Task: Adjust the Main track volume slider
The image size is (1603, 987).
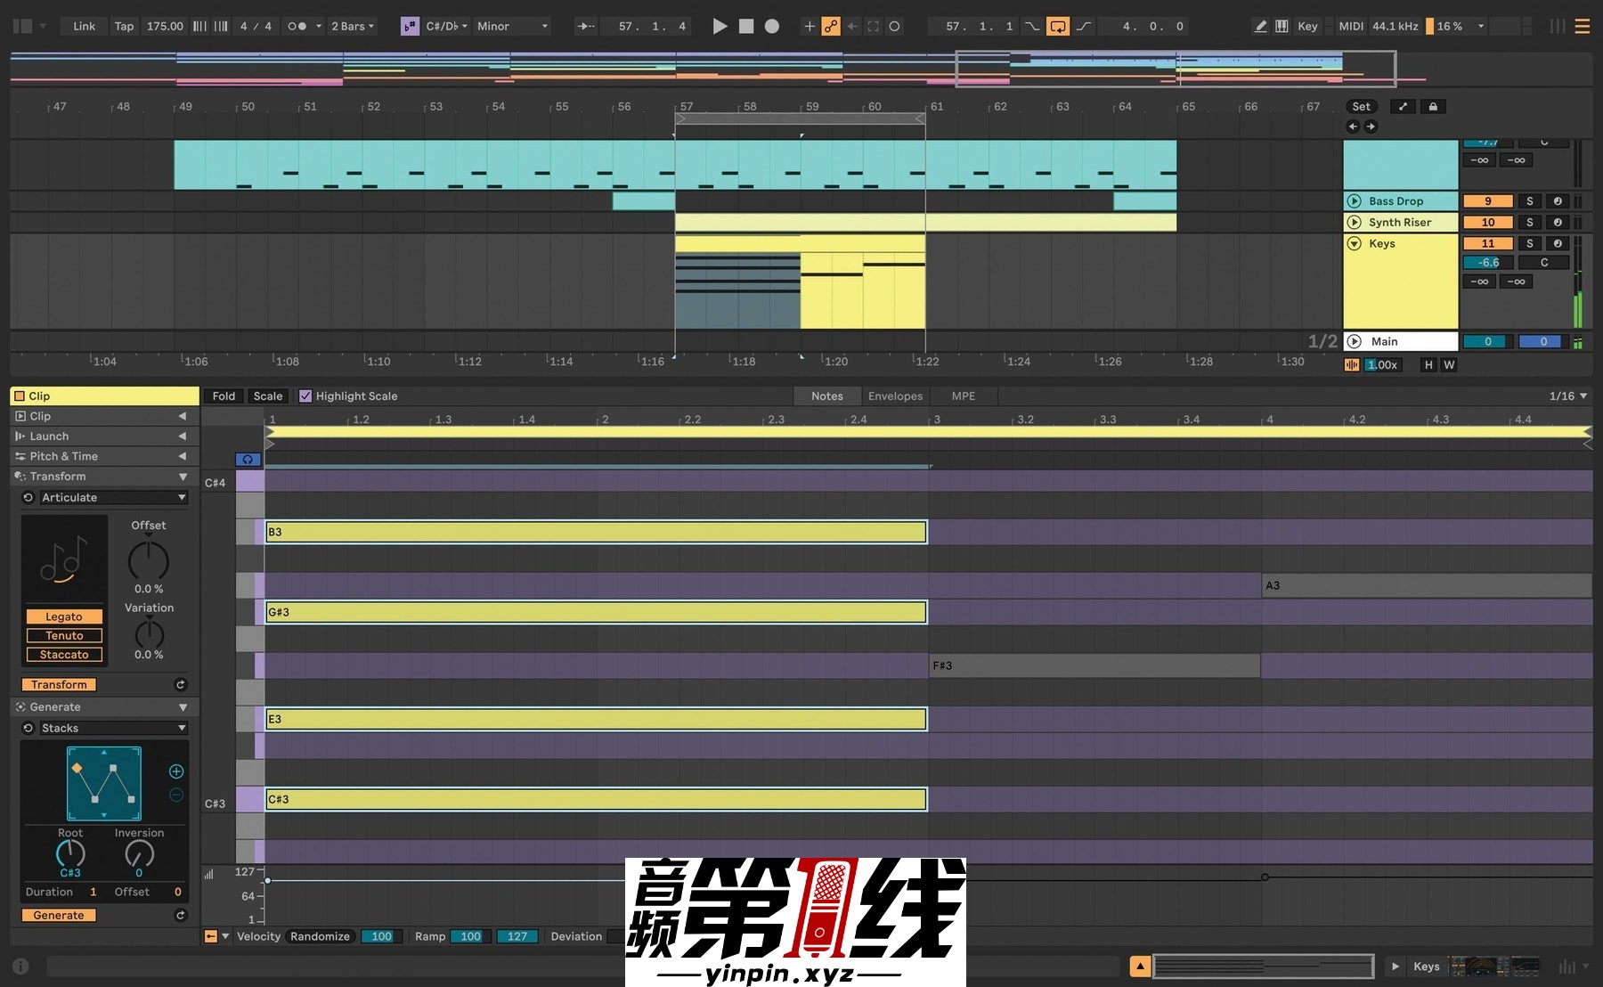Action: click(x=1487, y=341)
